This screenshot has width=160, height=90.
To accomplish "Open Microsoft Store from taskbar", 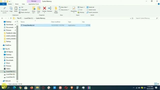I will (x=26, y=88).
